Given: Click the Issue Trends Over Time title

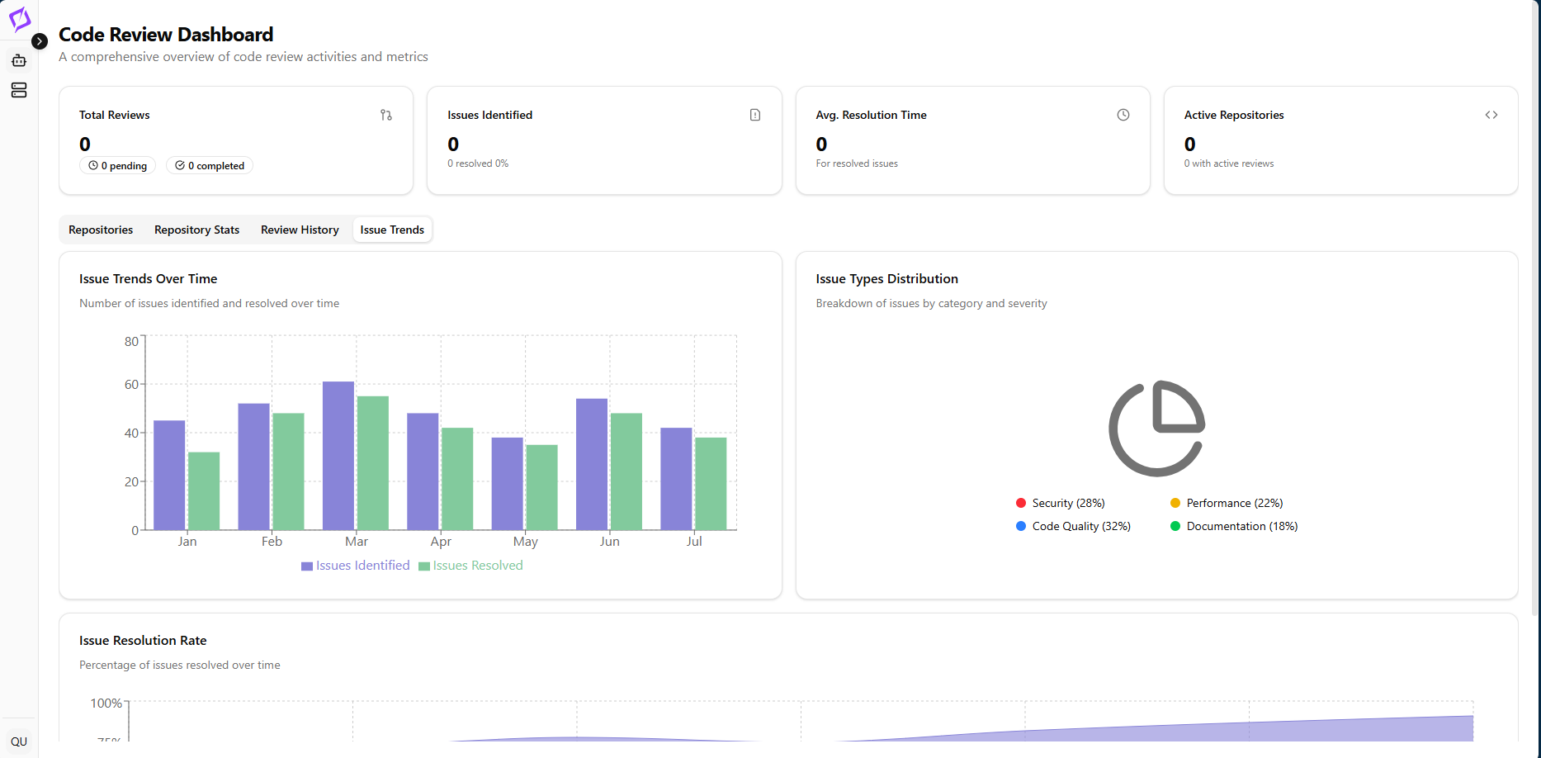Looking at the screenshot, I should [149, 279].
